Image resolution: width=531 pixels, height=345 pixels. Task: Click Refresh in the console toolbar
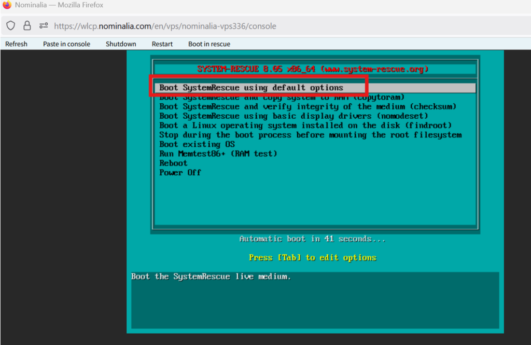[x=16, y=44]
